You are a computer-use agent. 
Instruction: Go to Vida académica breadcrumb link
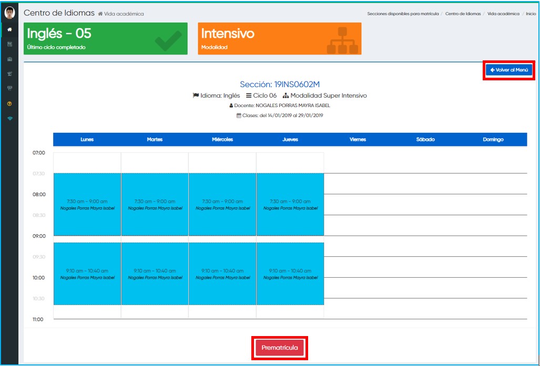tap(503, 14)
